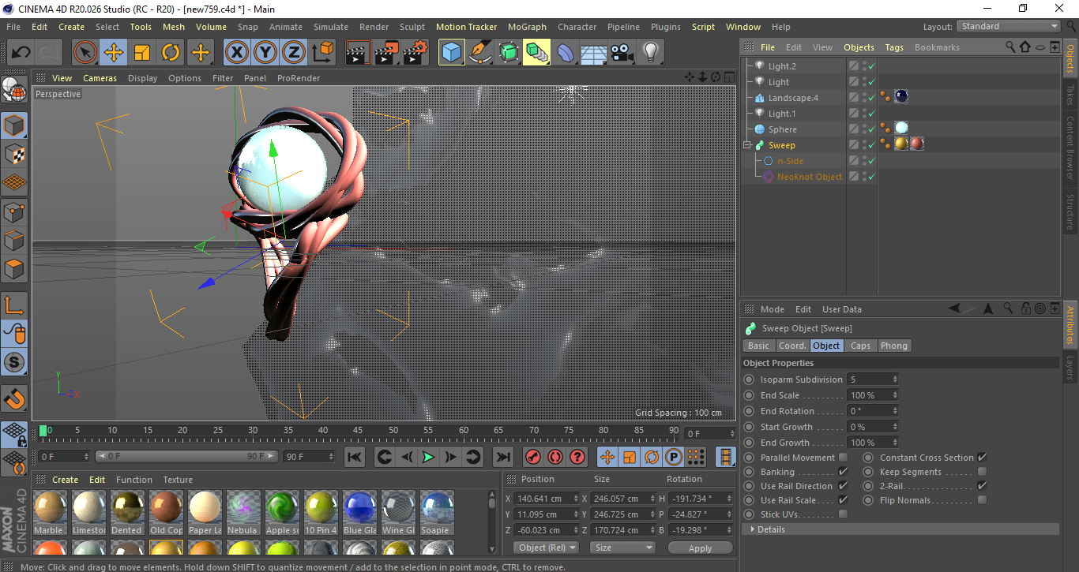Select the Old Copper material swatch
This screenshot has width=1079, height=572.
point(166,512)
